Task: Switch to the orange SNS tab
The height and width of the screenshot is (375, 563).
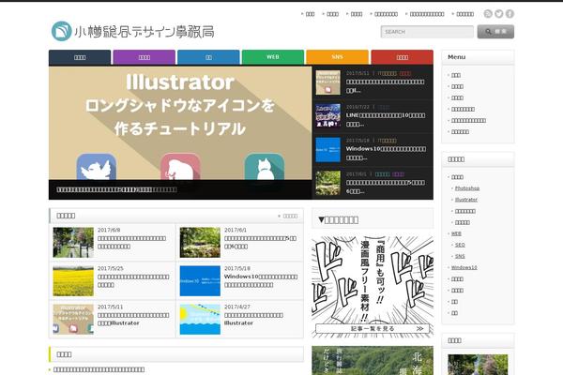Action: tap(337, 57)
